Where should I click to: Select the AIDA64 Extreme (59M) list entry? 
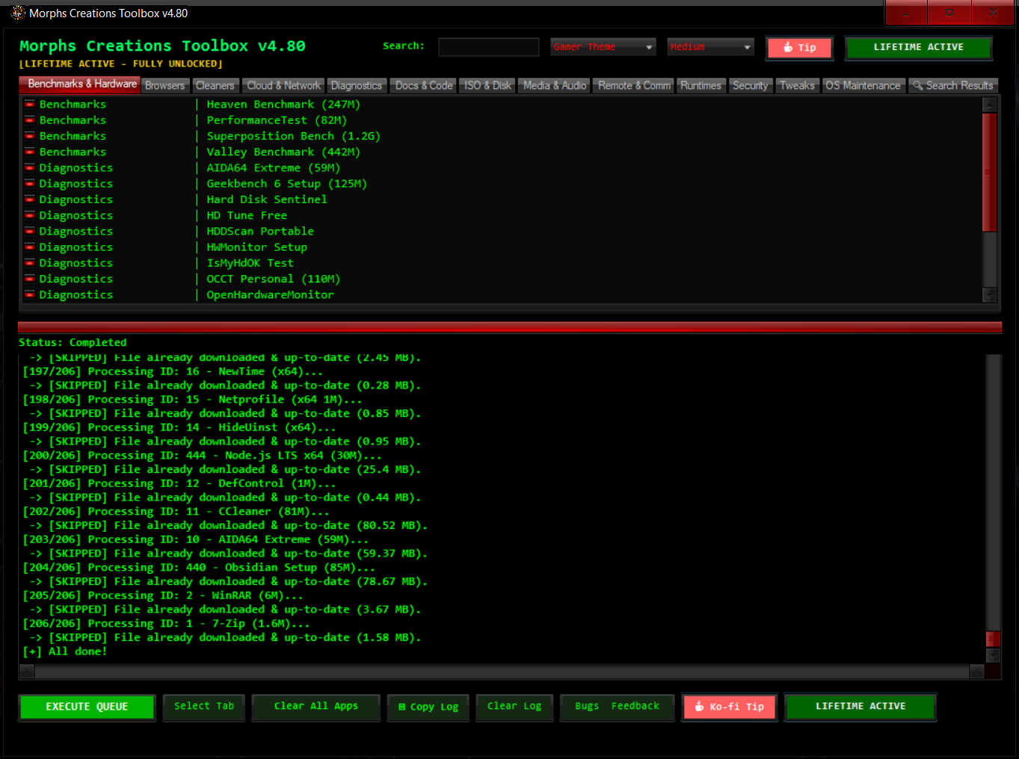[274, 168]
